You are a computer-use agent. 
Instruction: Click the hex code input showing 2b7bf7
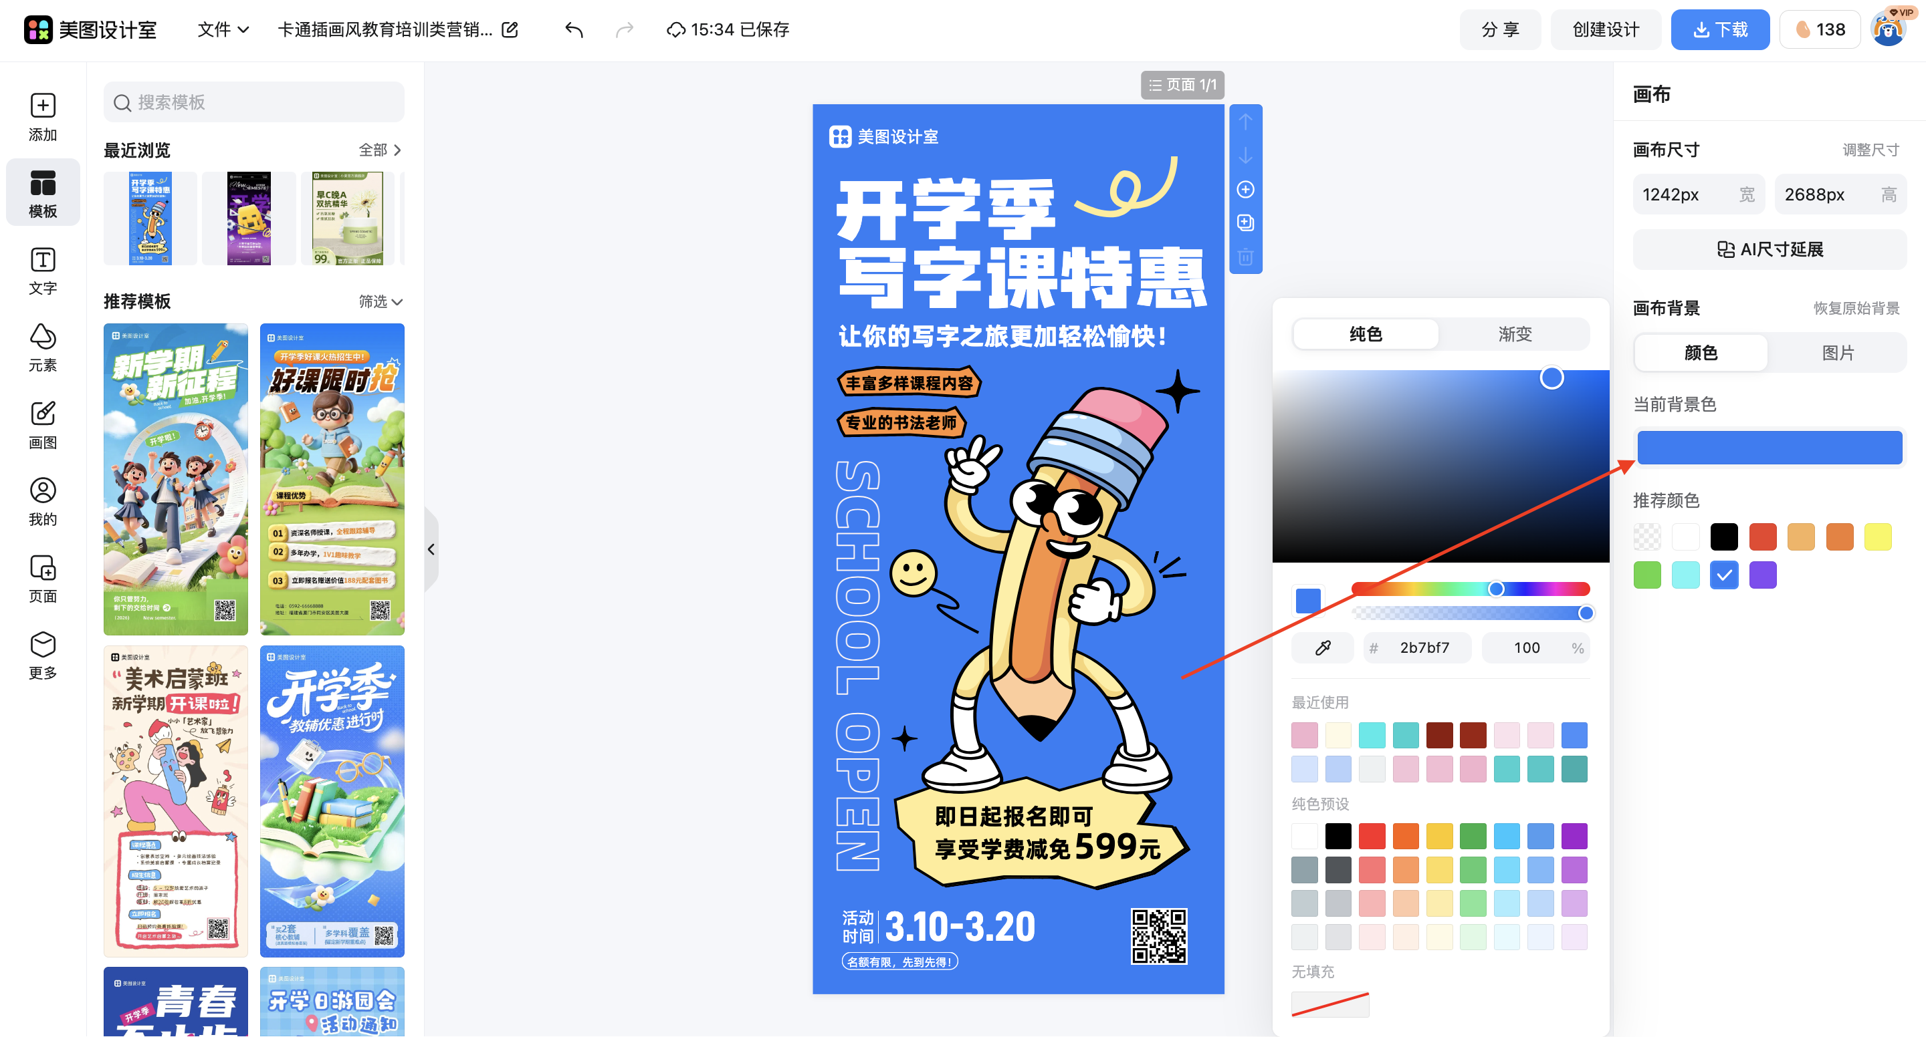click(x=1424, y=647)
